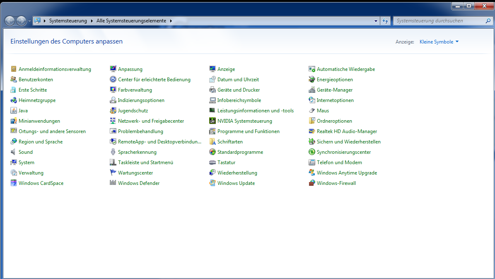Open the Geräte-Manager link
Screen dimensions: 495x279
[x=335, y=90]
